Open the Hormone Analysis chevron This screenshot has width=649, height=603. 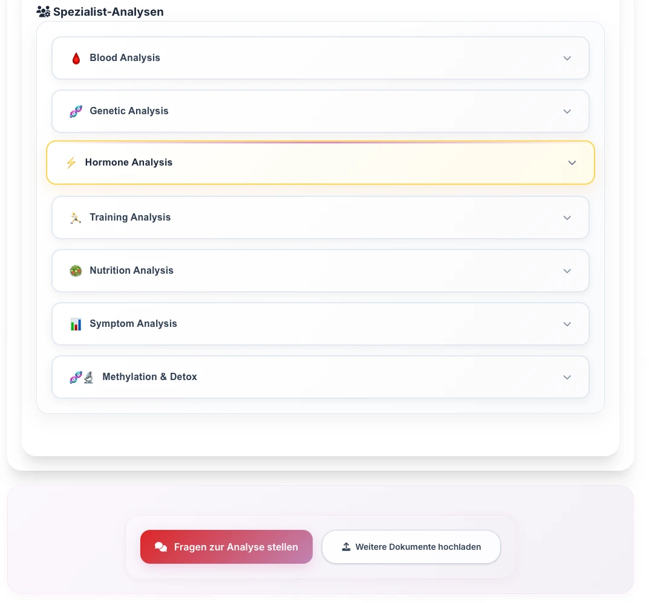coord(572,163)
